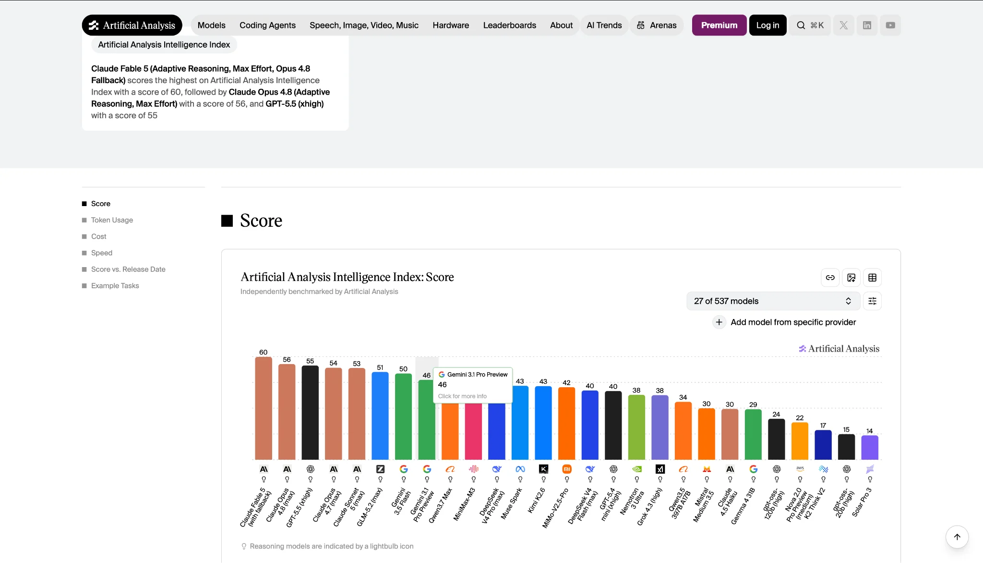Open search with the magnifier button
The width and height of the screenshot is (983, 563).
point(810,25)
